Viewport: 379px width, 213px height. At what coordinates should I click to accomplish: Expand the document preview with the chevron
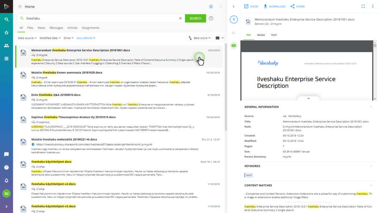coord(308,98)
